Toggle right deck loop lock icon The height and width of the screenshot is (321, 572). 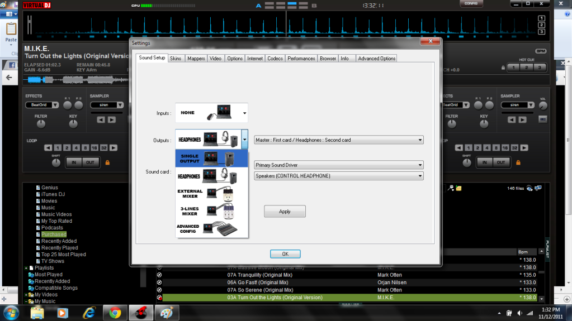point(518,162)
